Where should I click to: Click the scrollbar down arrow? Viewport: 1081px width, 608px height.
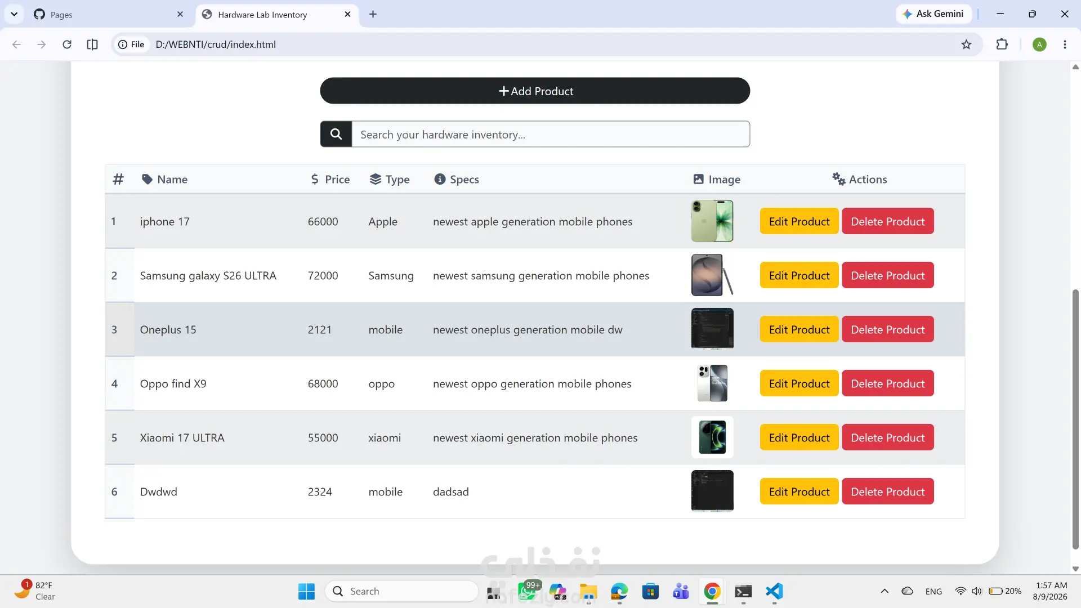(x=1075, y=569)
